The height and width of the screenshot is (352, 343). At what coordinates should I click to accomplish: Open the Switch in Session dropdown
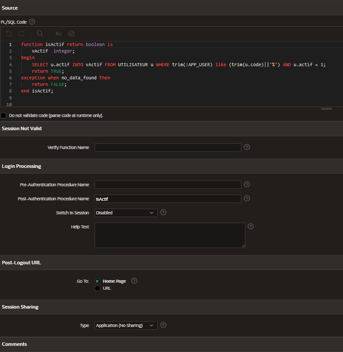click(126, 213)
